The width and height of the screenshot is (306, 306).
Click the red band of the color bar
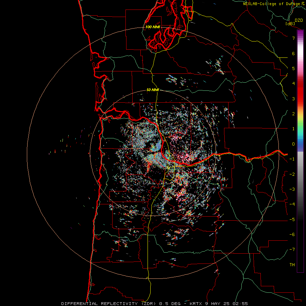click(x=300, y=92)
